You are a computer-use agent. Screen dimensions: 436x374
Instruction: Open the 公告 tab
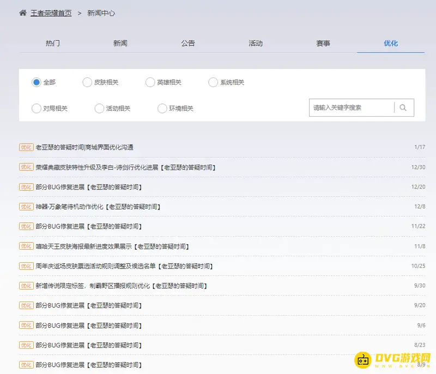click(188, 43)
